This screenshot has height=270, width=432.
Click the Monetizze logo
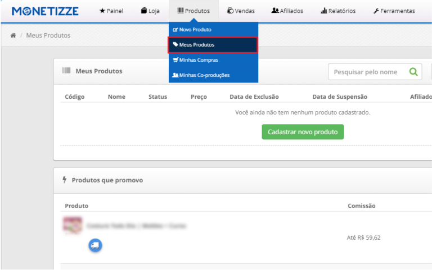click(x=45, y=11)
